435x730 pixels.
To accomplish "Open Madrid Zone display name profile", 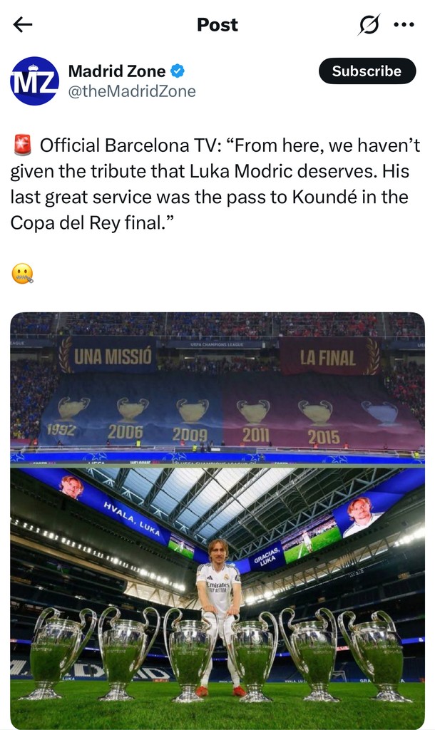I will coord(117,71).
